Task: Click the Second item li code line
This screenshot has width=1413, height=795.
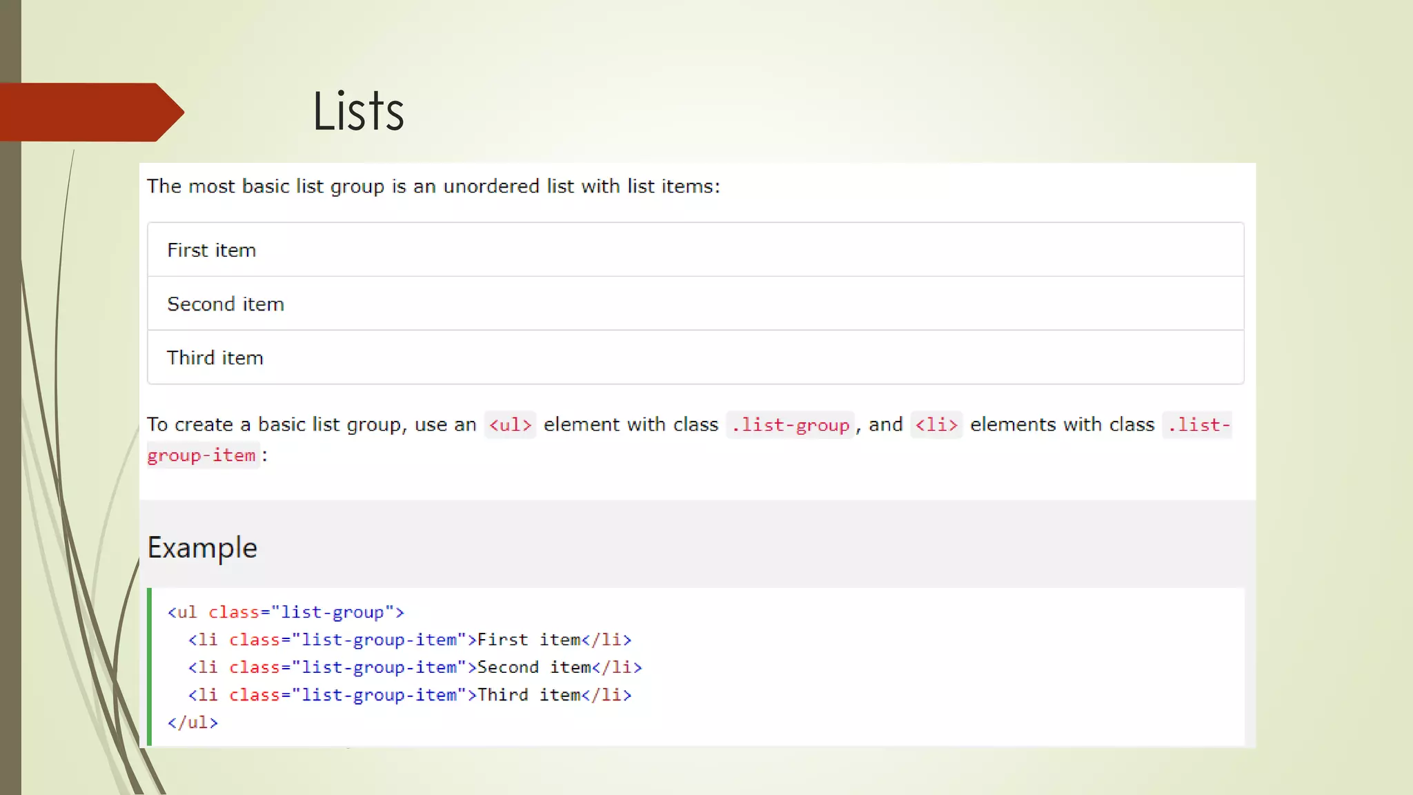Action: tap(415, 667)
